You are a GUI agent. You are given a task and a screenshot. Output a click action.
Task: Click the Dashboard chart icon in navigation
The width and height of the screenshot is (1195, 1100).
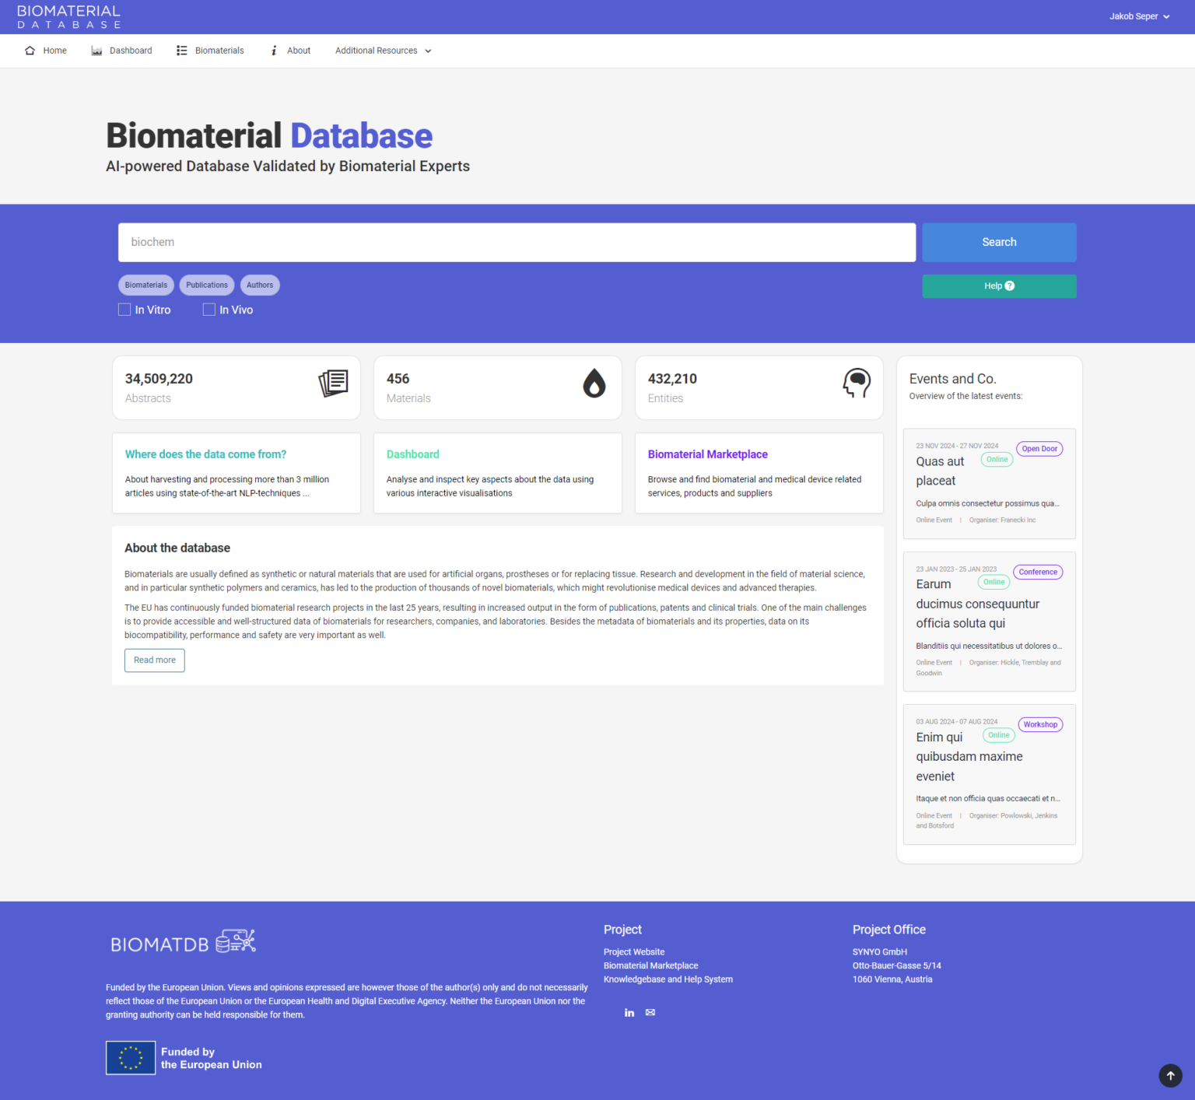point(96,50)
